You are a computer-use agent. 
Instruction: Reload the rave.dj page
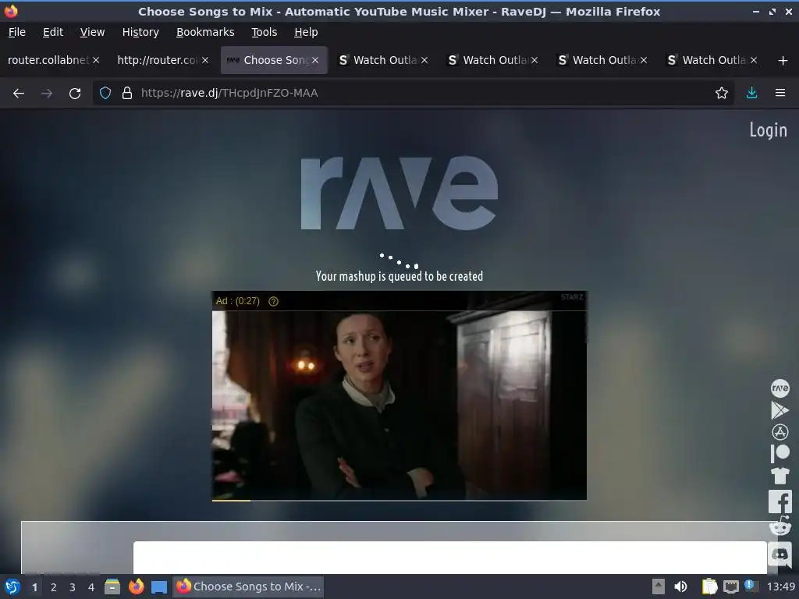[75, 94]
